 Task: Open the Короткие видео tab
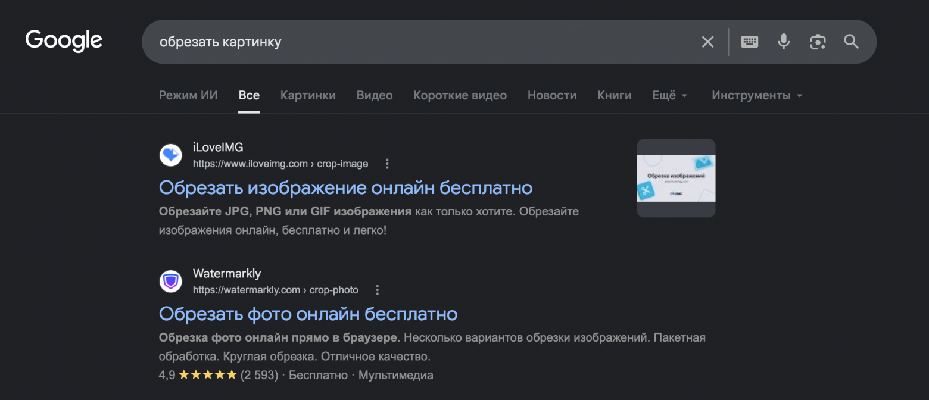460,95
